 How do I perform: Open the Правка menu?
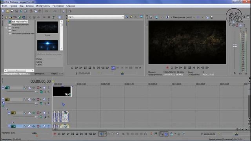point(13,6)
